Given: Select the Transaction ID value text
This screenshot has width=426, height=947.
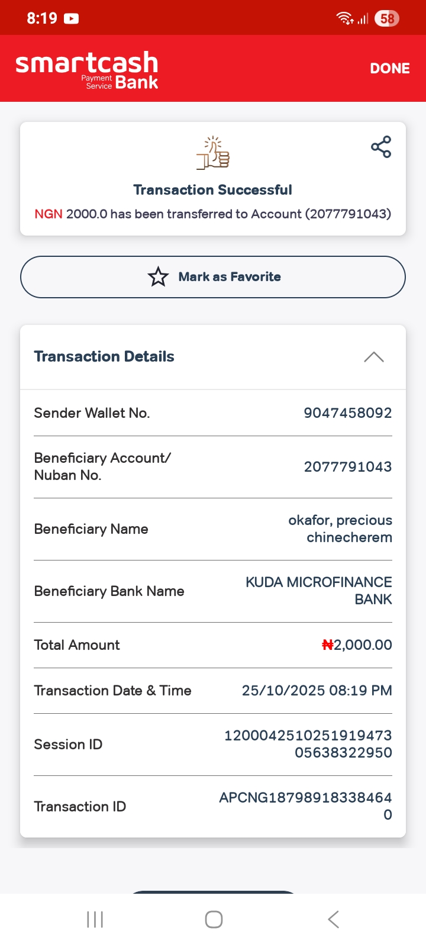Looking at the screenshot, I should 305,806.
